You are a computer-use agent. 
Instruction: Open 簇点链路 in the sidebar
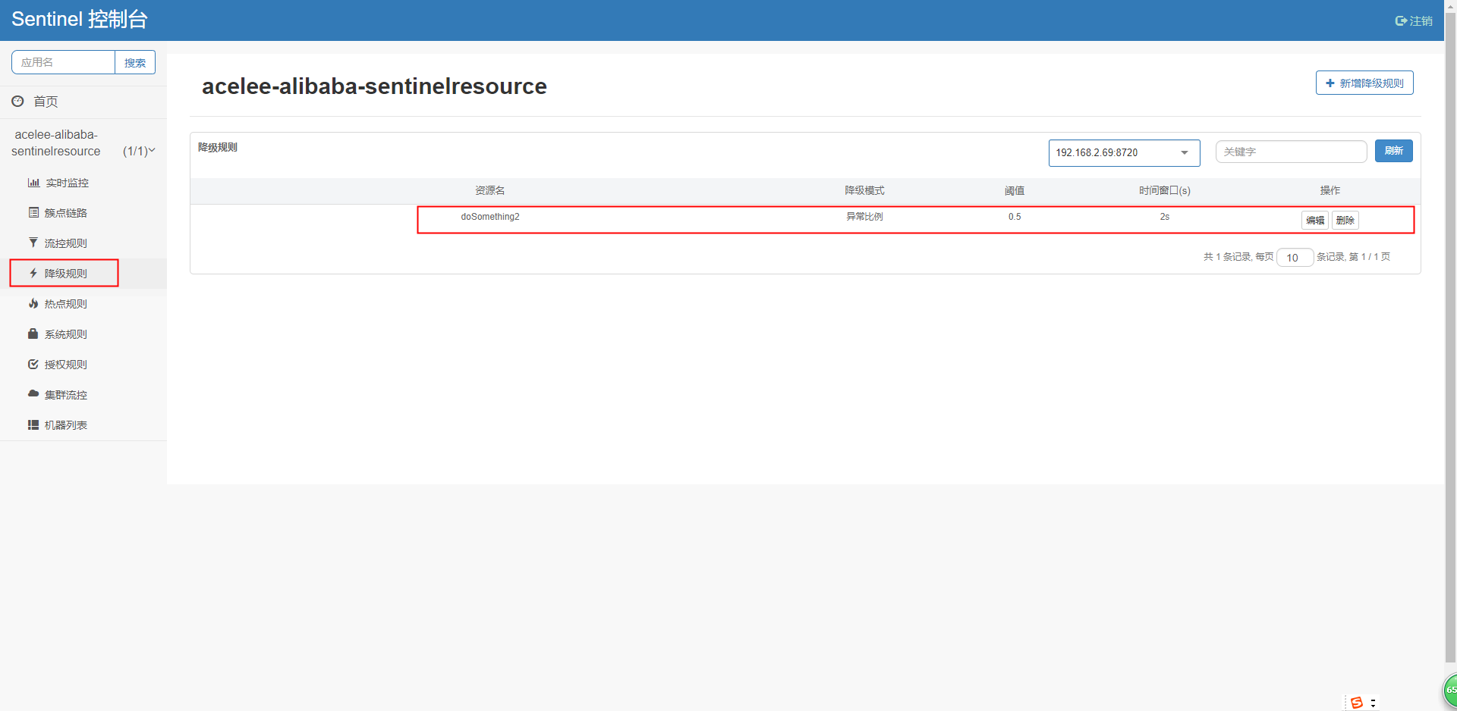[66, 213]
